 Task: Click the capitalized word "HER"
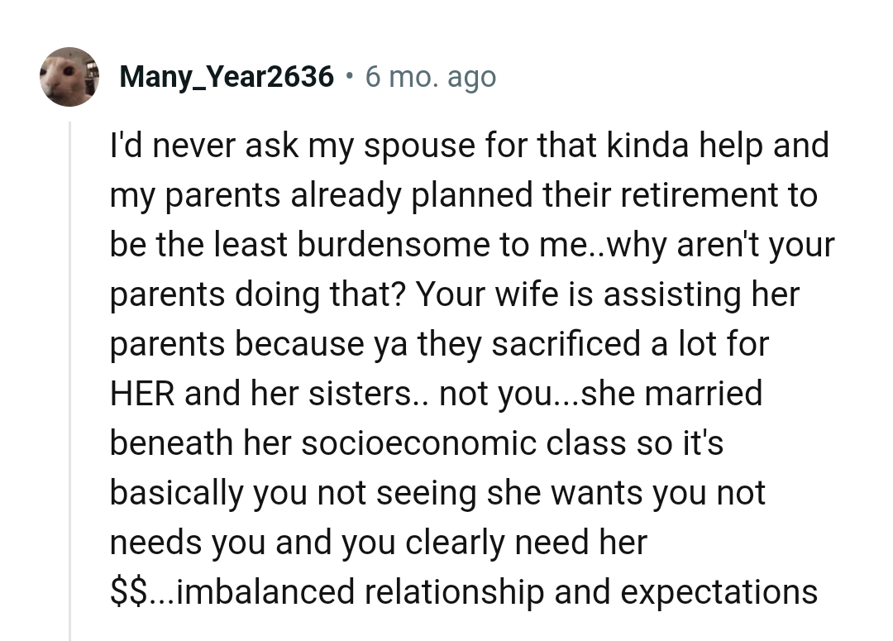(x=143, y=394)
